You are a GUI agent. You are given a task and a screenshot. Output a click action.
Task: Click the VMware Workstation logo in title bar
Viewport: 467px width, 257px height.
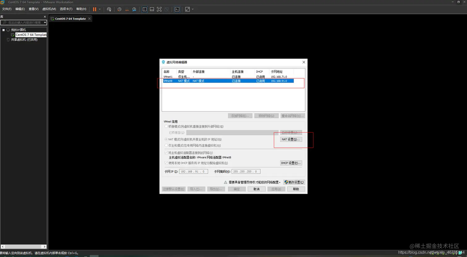[x=2, y=2]
